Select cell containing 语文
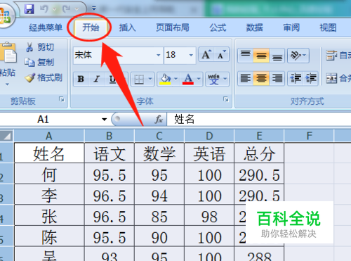 pos(110,153)
